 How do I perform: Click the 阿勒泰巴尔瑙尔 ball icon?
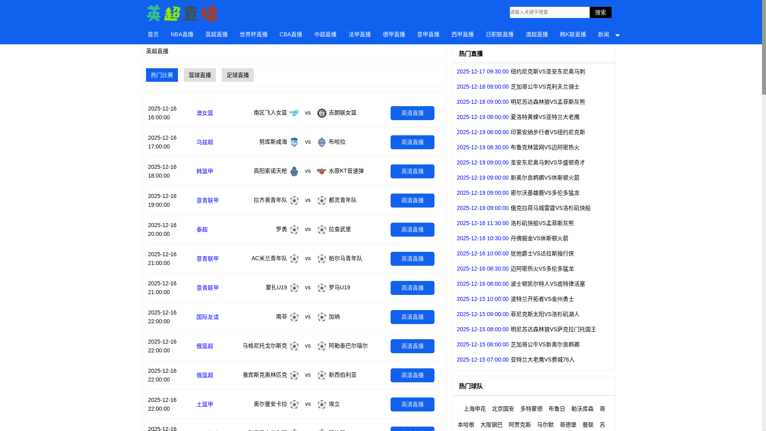[x=322, y=346]
